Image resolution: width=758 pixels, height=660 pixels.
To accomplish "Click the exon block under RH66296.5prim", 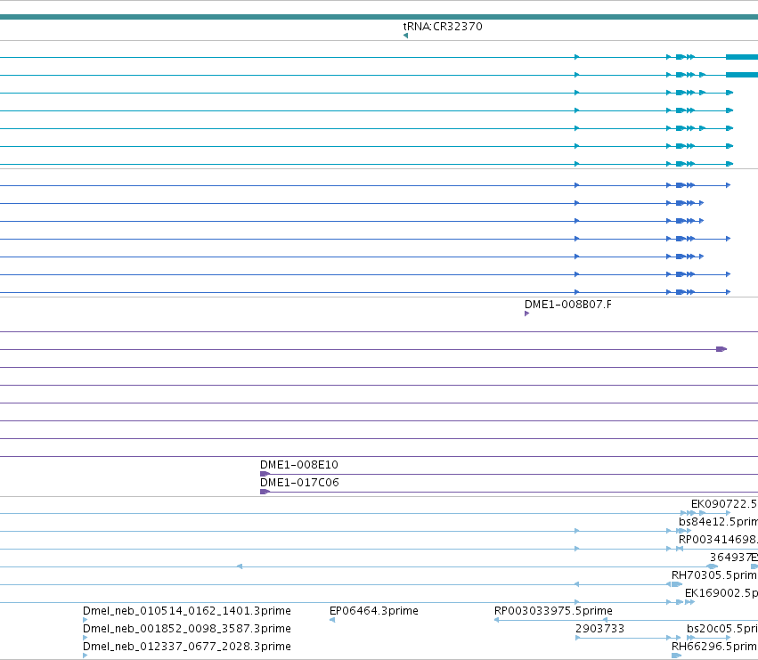I will tap(676, 656).
